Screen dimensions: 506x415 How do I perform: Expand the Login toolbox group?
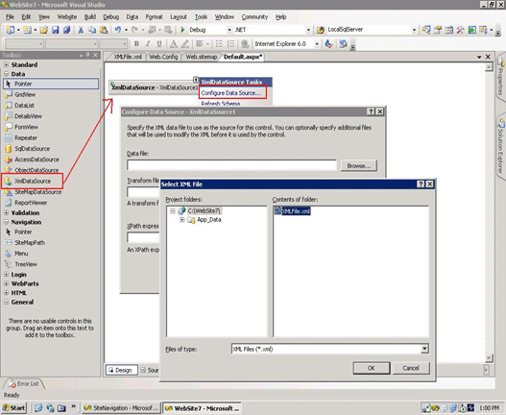click(x=6, y=275)
